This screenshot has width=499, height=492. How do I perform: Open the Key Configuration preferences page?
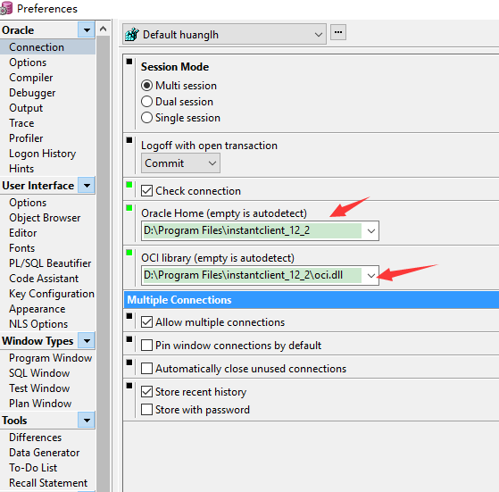pos(52,294)
